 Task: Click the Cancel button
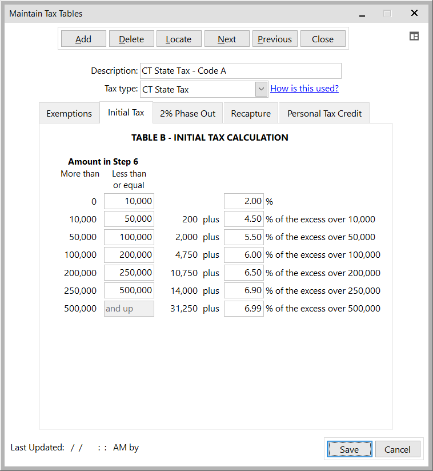[x=397, y=449]
